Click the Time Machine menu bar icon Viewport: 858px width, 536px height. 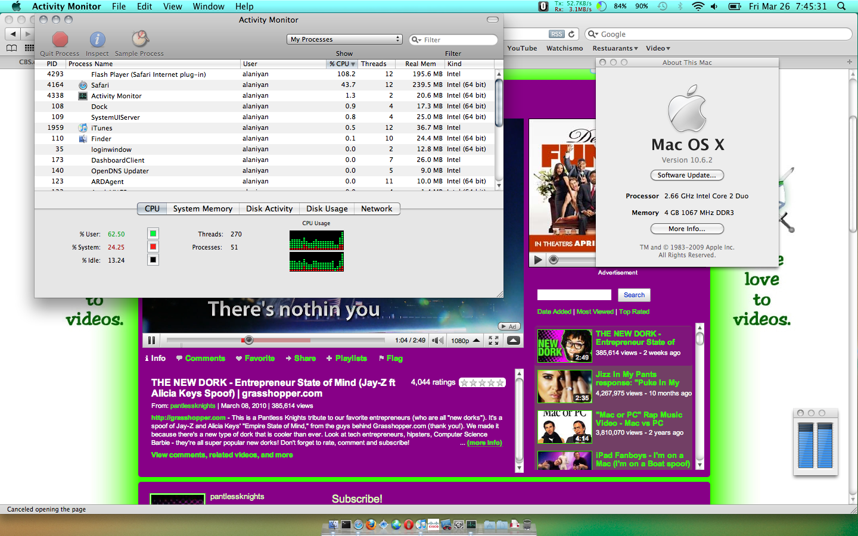point(663,7)
